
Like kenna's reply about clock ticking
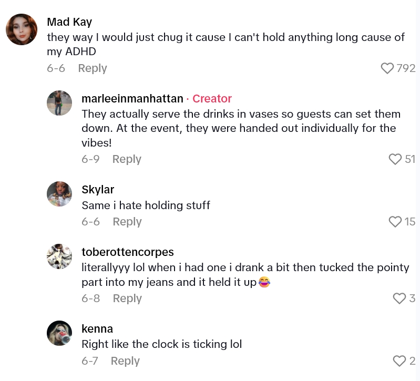pyautogui.click(x=399, y=361)
